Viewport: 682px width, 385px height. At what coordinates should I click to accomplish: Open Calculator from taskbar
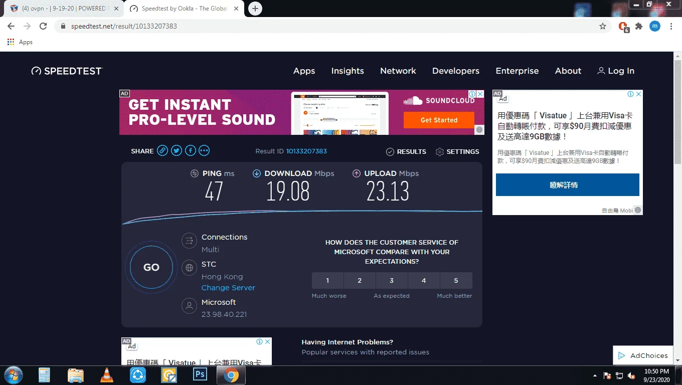[x=45, y=375]
